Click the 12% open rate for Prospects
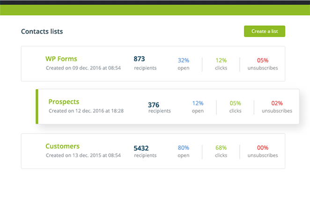 point(198,104)
